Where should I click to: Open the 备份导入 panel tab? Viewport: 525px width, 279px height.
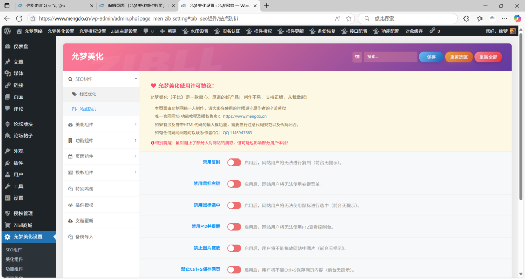101,237
